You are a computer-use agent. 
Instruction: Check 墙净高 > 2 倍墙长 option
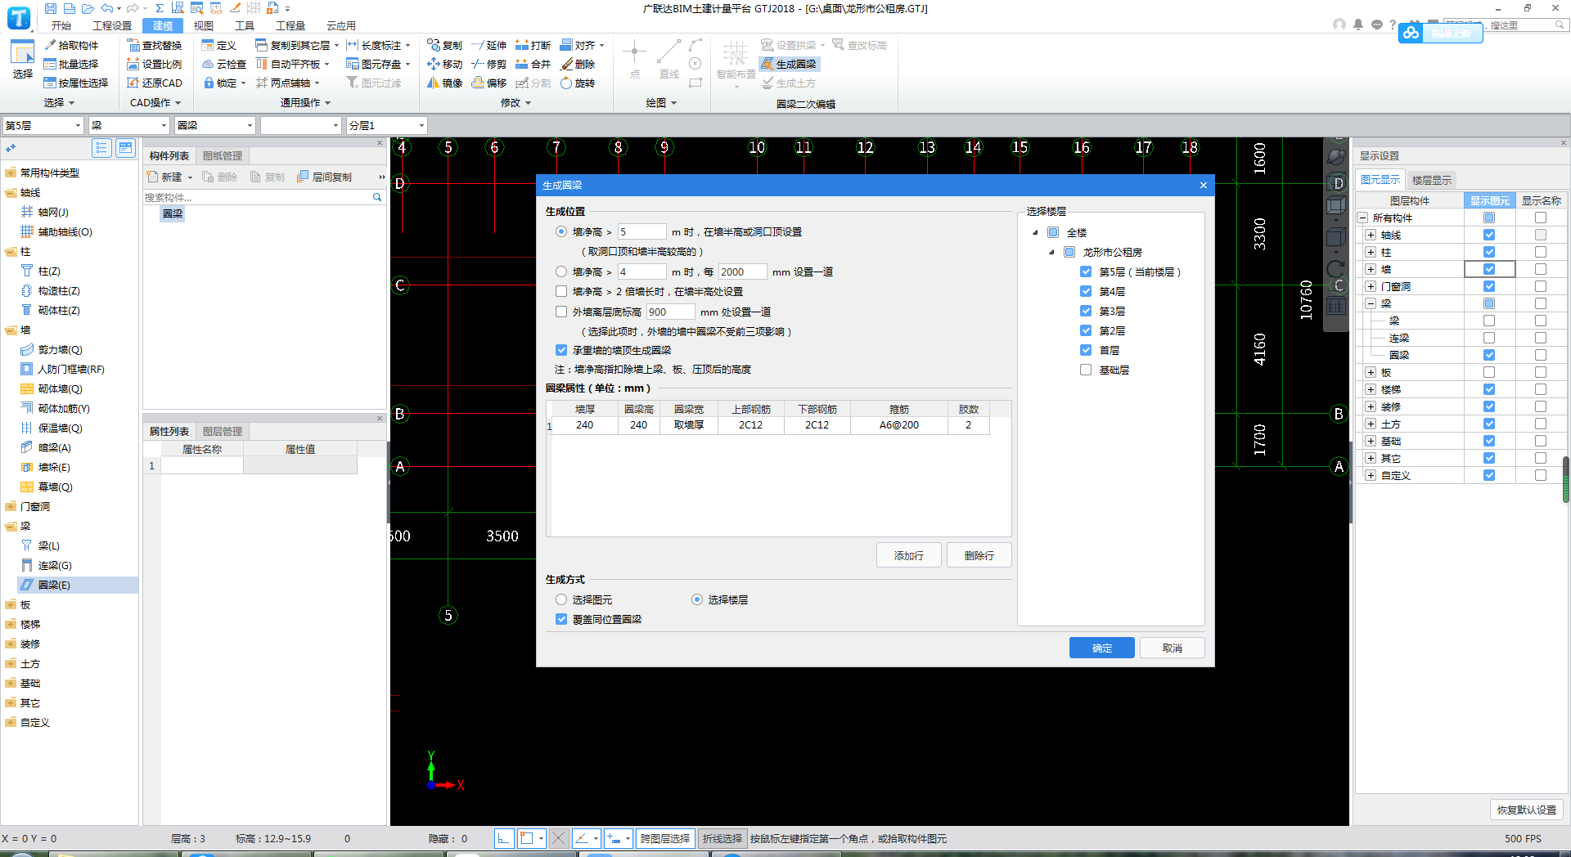[x=561, y=291]
